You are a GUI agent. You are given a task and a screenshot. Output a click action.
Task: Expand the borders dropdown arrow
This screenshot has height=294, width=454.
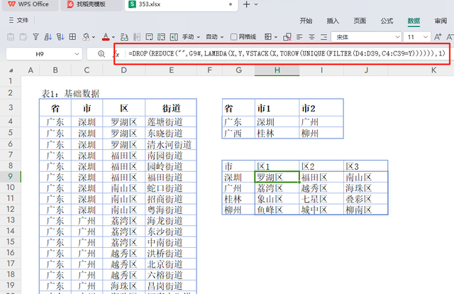[x=276, y=37]
